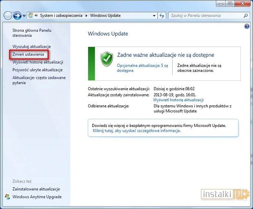
Task: Click the Windows Anytime Upgrade flag icon
Action: 7,197
